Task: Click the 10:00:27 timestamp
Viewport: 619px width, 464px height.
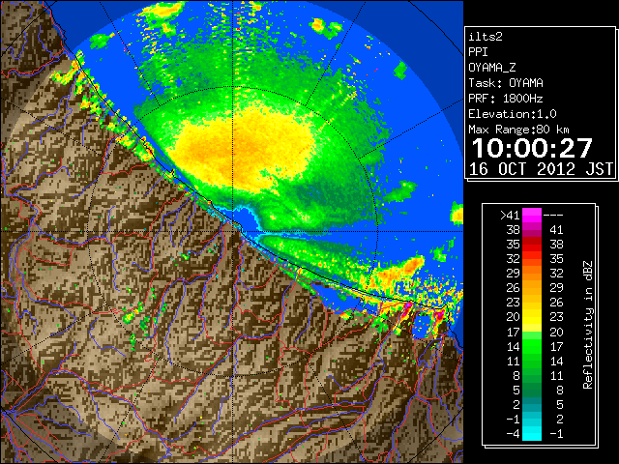Action: [x=532, y=148]
